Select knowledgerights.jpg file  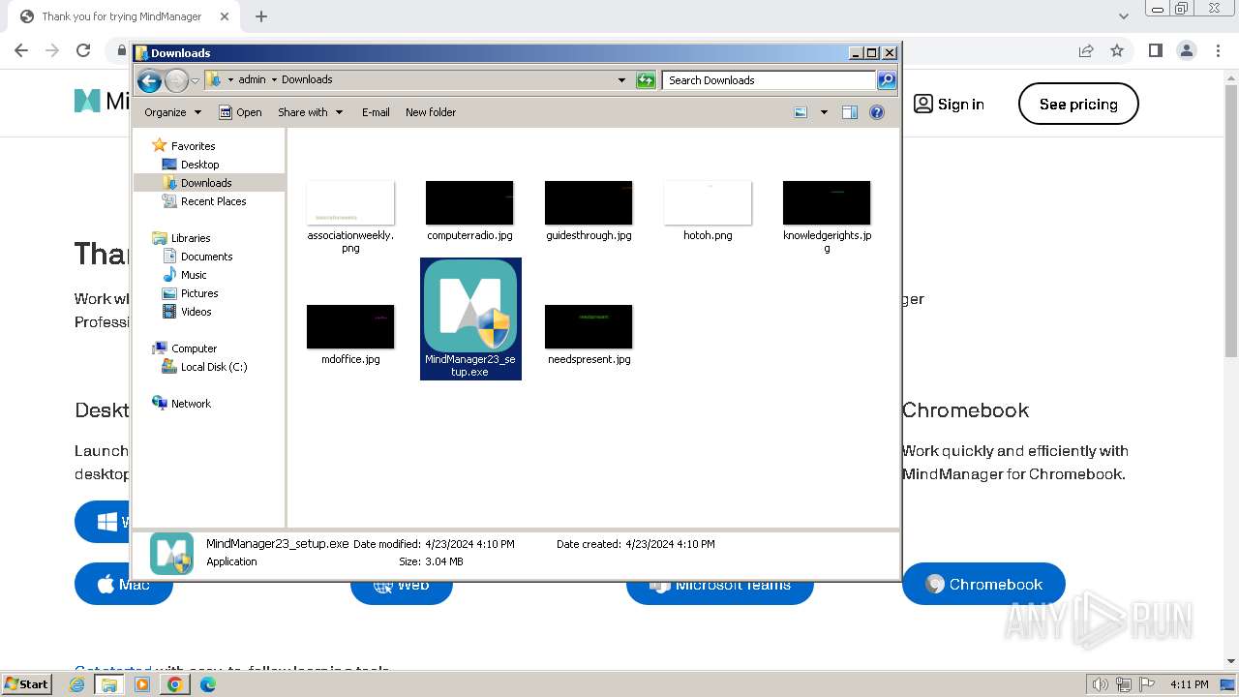pyautogui.click(x=827, y=216)
